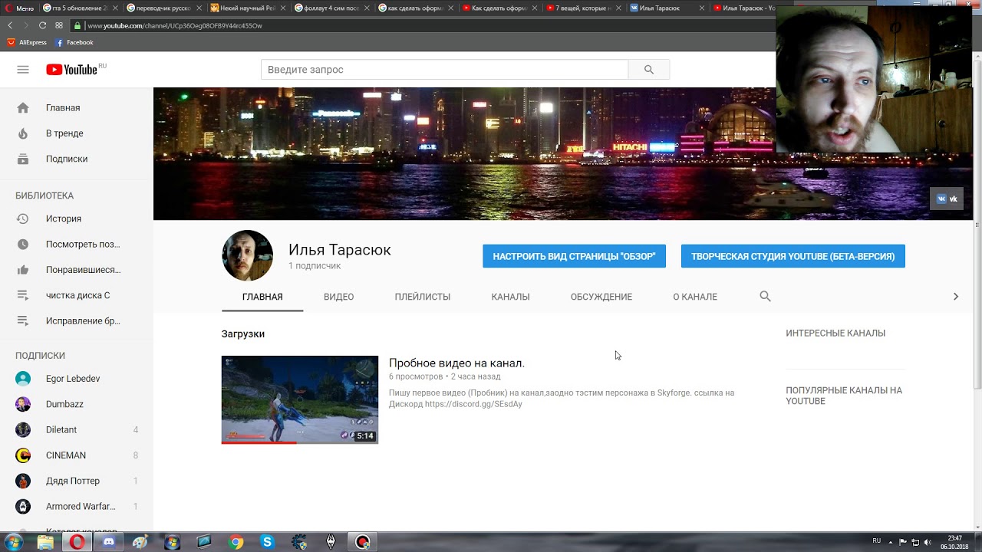Click the thumbs-up liked icon
982x552 pixels.
click(23, 270)
